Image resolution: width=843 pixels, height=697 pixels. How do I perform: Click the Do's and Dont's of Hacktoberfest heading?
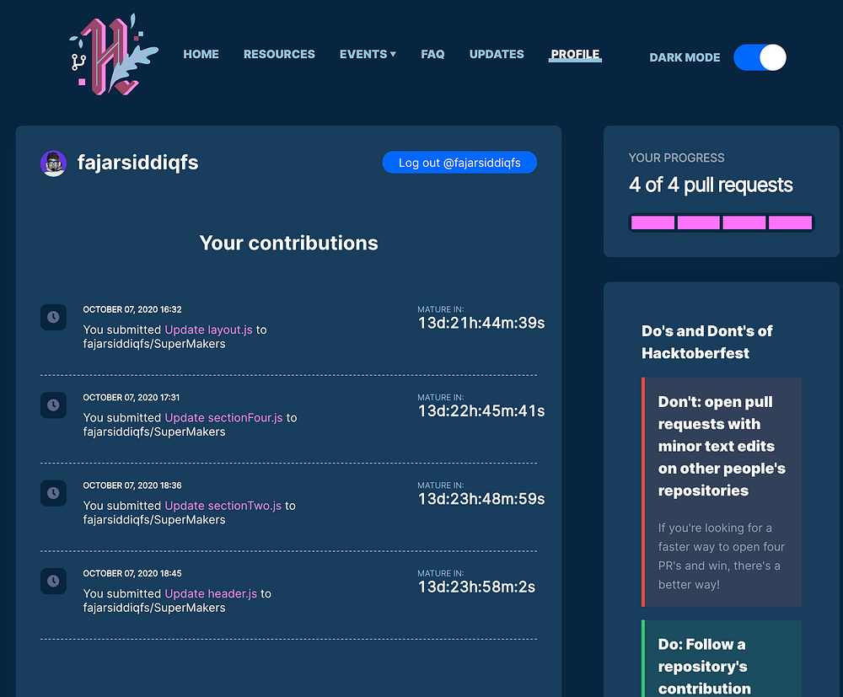(707, 342)
